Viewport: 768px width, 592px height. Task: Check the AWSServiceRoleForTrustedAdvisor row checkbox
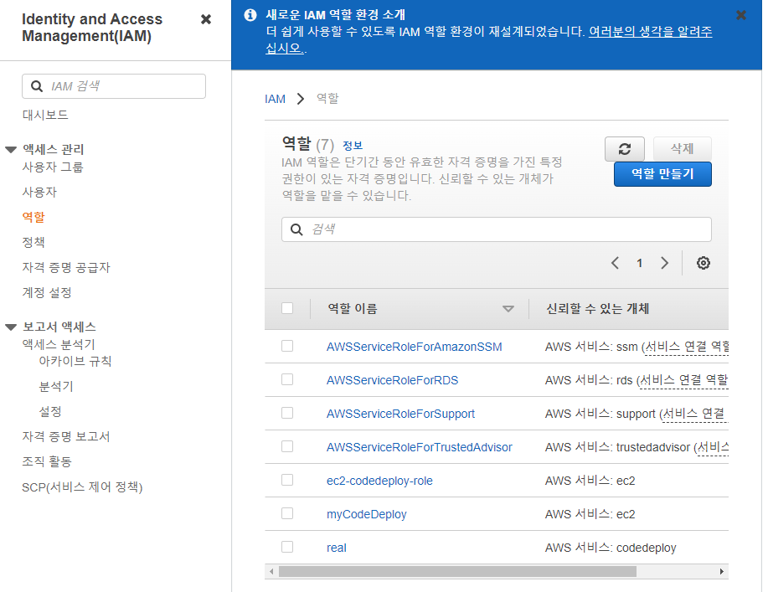coord(287,446)
